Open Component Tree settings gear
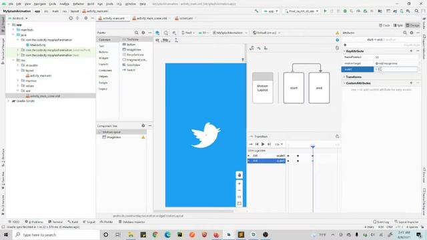The width and height of the screenshot is (427, 240). (143, 126)
